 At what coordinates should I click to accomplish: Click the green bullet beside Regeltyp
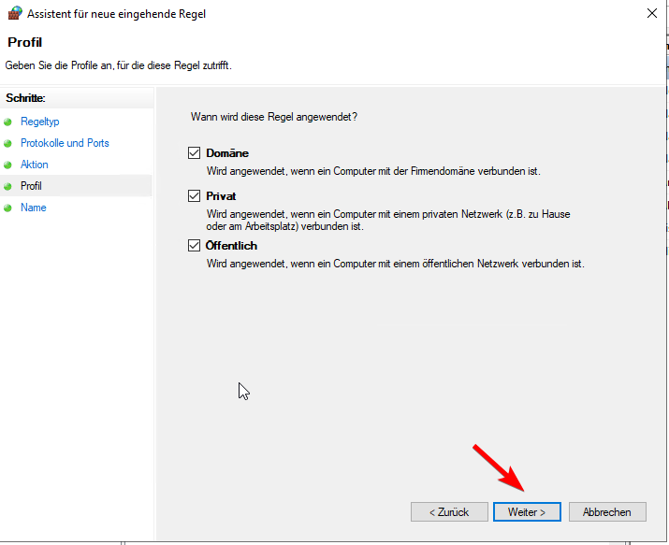click(7, 122)
